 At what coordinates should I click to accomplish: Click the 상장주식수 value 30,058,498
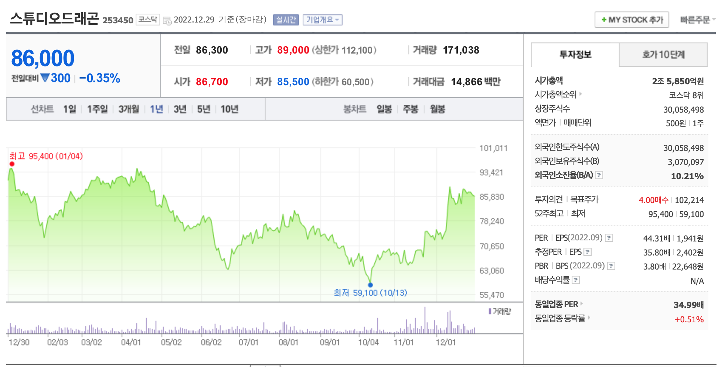pos(684,110)
